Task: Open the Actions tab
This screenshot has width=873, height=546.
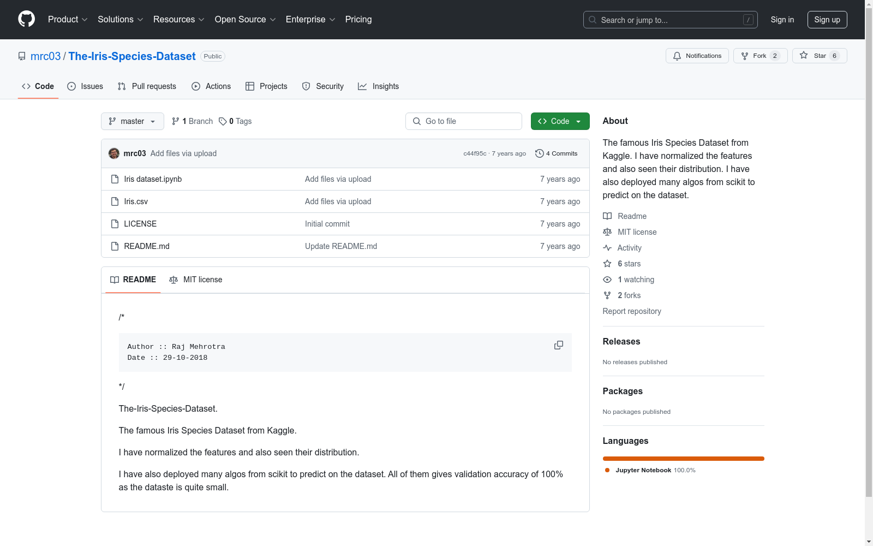Action: click(211, 86)
